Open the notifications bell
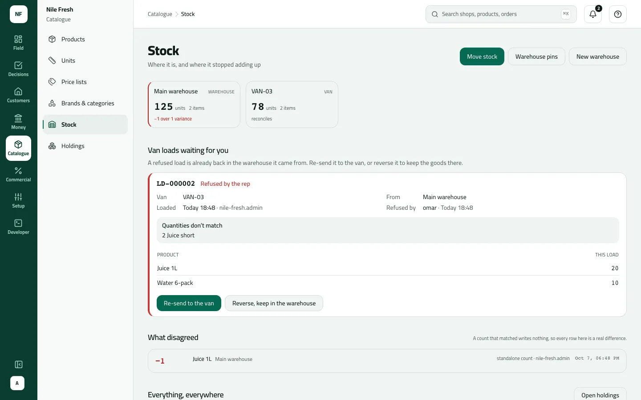 pos(593,14)
